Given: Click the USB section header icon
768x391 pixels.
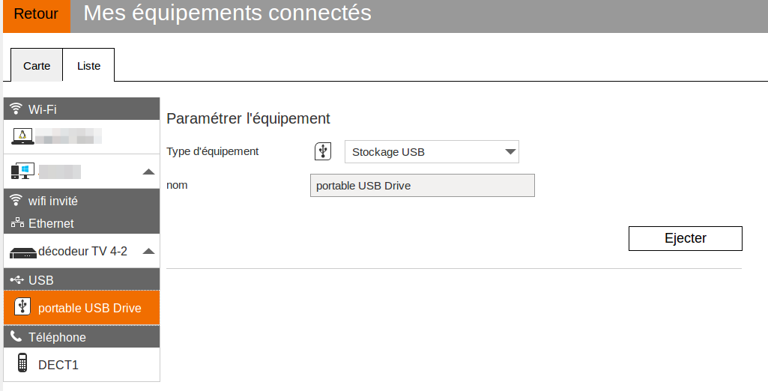Looking at the screenshot, I should click(x=16, y=280).
